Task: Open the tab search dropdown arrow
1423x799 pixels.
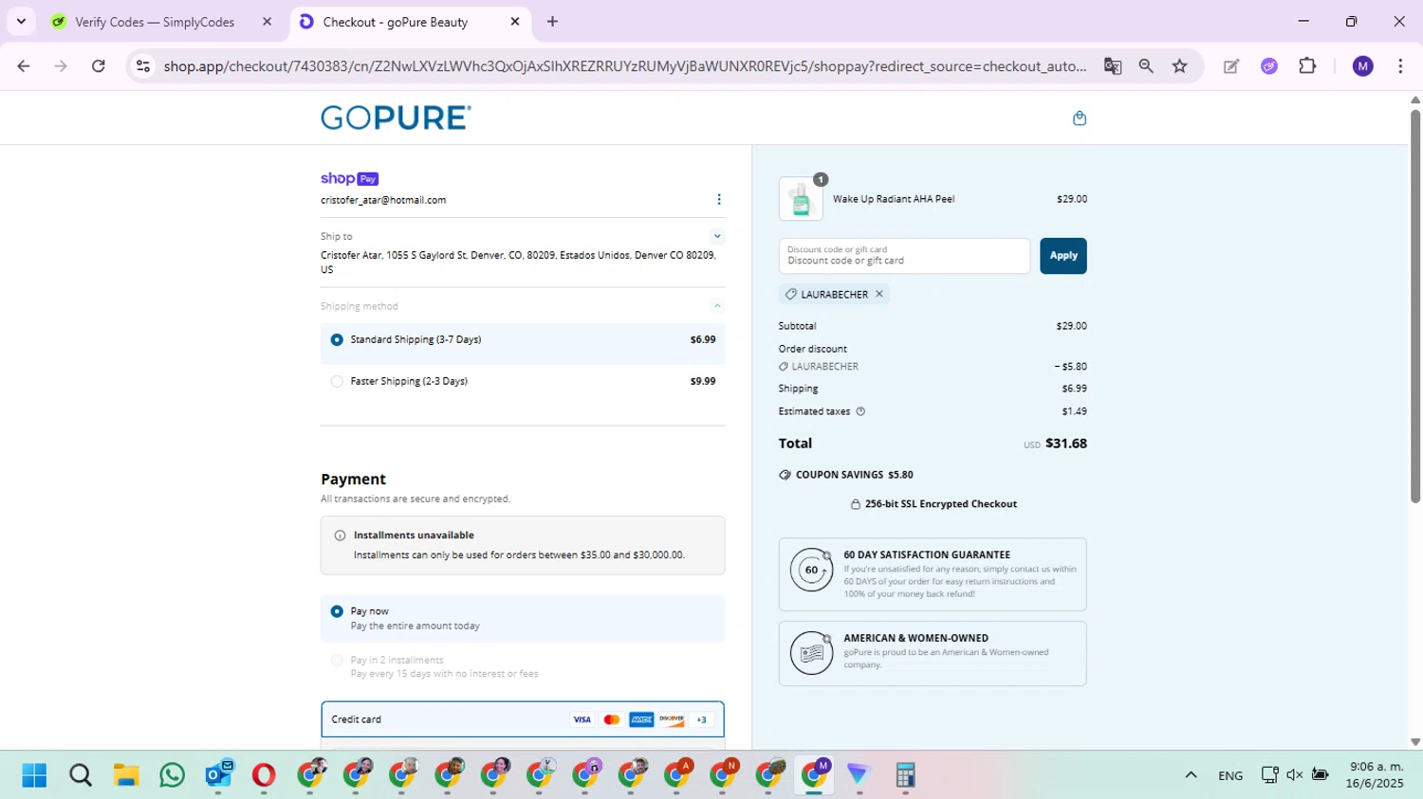Action: 21,22
